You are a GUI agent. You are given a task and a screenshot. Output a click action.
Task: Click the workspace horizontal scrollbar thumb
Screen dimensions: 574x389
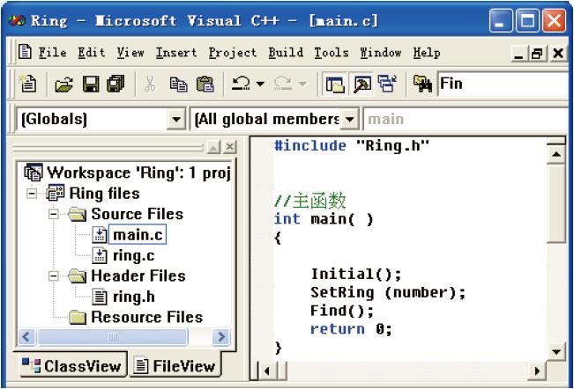pyautogui.click(x=113, y=336)
